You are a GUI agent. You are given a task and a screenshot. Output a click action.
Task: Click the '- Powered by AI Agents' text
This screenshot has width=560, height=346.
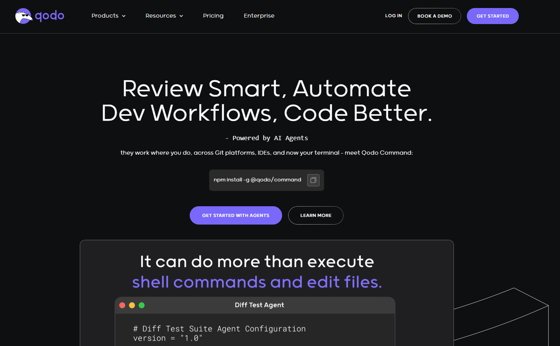point(266,138)
